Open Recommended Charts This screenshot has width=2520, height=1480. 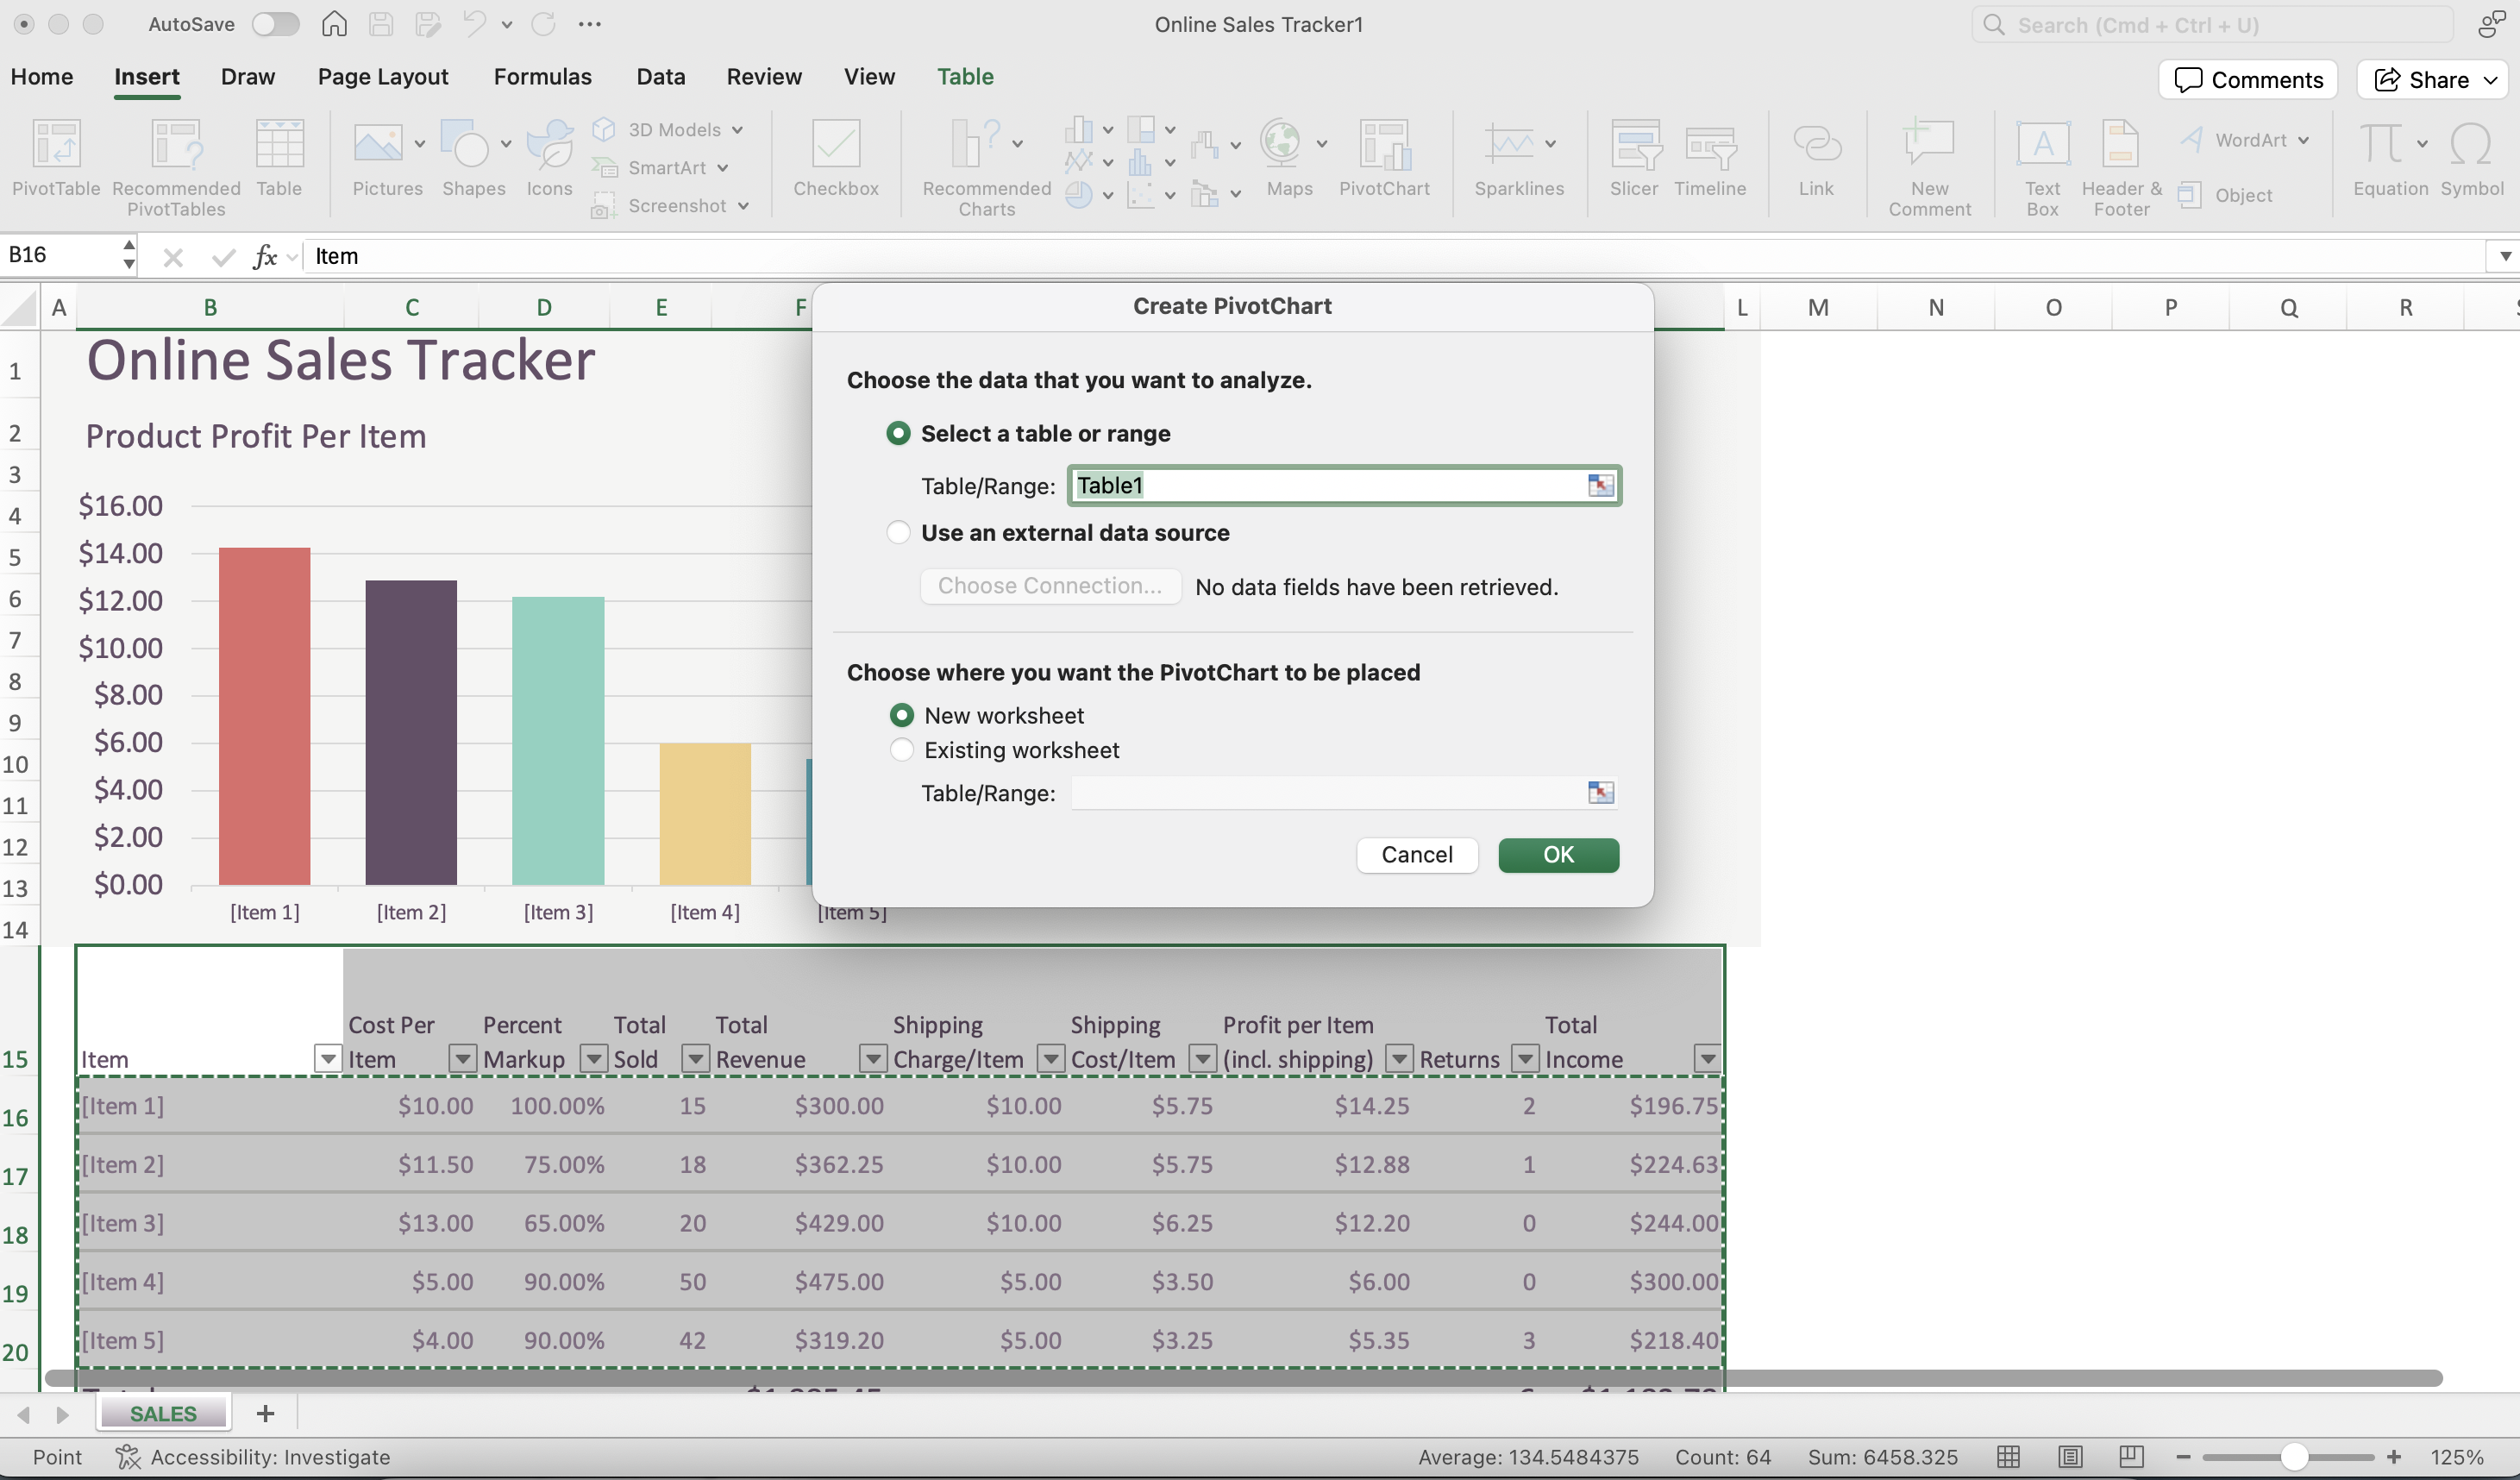[x=986, y=168]
